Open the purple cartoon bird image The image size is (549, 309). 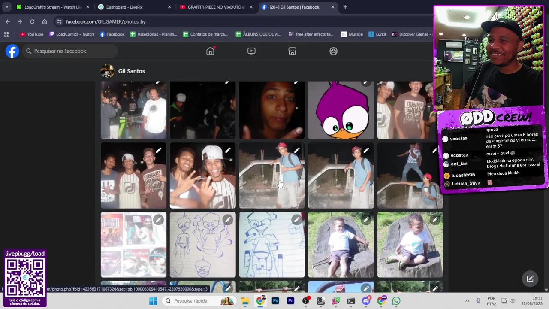341,110
